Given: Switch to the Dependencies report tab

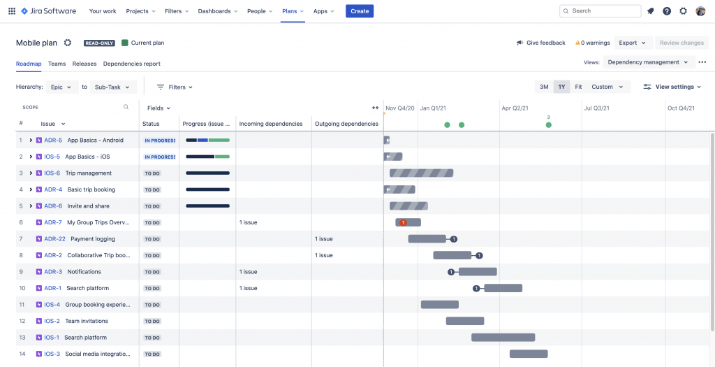Looking at the screenshot, I should pyautogui.click(x=132, y=64).
